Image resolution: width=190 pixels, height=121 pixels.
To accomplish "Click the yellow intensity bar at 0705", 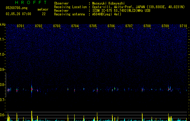I will pos(97,117).
